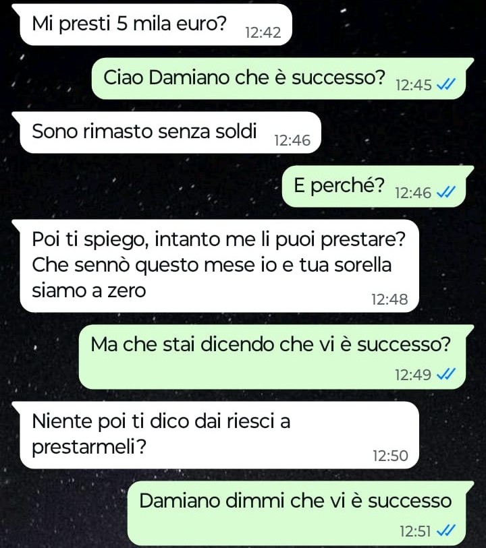486x548 pixels.
Task: Click the blue ticks beside 12:51
Action: pos(446,530)
